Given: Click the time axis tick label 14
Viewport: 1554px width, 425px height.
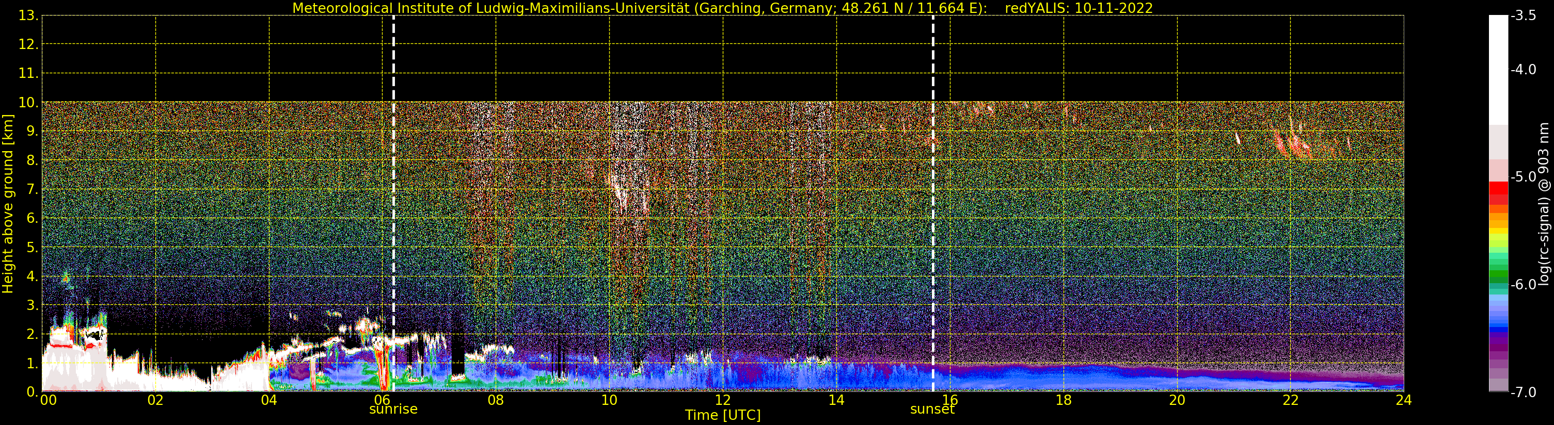Looking at the screenshot, I should (836, 400).
